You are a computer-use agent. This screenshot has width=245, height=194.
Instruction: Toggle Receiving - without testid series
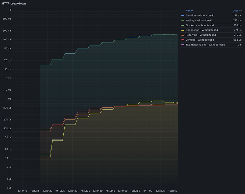[x=201, y=35]
